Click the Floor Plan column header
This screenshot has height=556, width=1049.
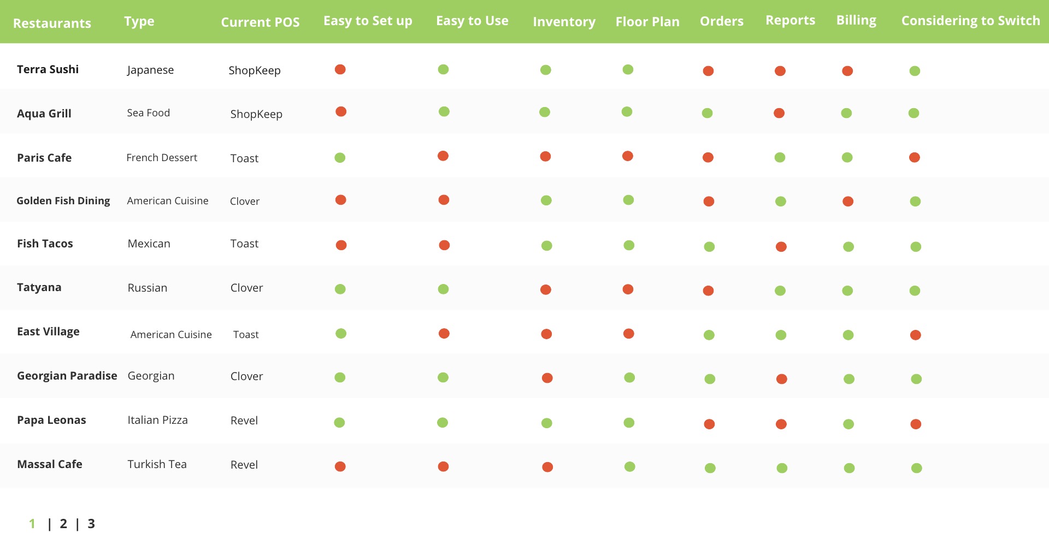coord(647,22)
